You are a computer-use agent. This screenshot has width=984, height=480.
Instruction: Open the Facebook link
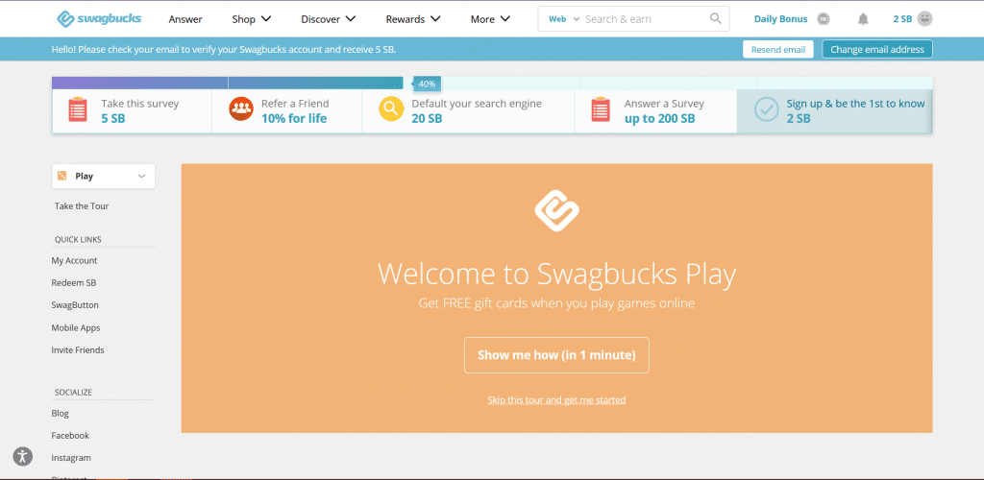[x=70, y=436]
